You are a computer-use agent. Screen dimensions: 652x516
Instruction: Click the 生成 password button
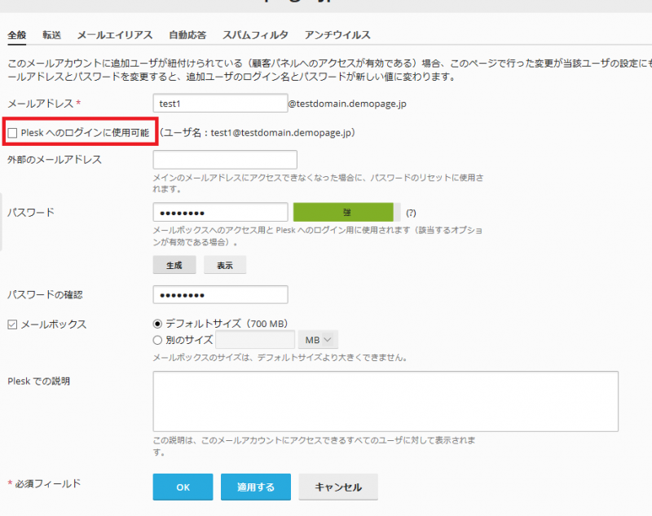[175, 265]
